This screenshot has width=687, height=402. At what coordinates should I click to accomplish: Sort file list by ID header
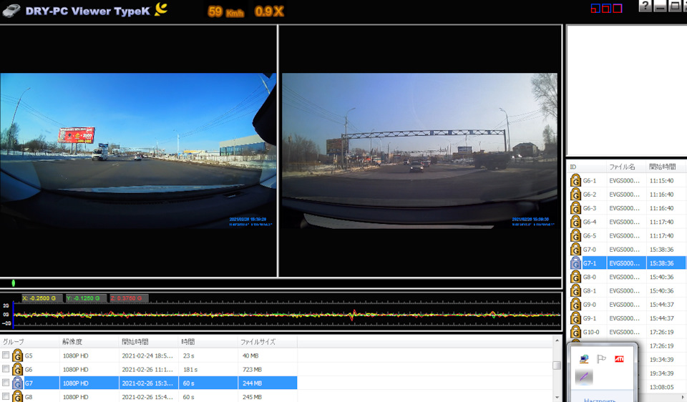[587, 167]
